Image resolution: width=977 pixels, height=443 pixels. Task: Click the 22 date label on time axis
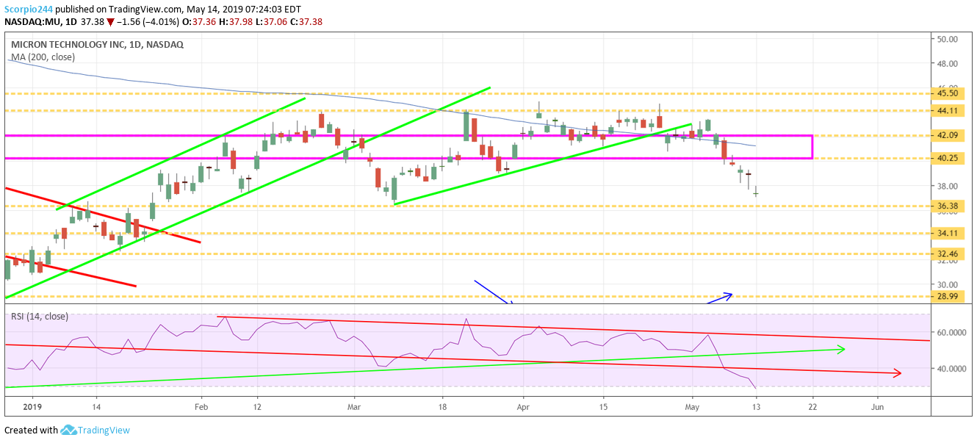click(812, 406)
